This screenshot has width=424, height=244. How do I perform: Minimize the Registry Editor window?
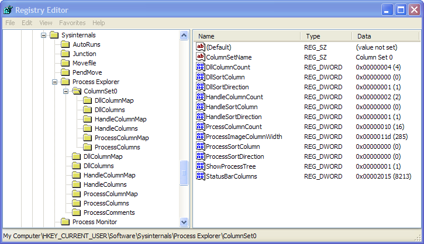point(387,10)
